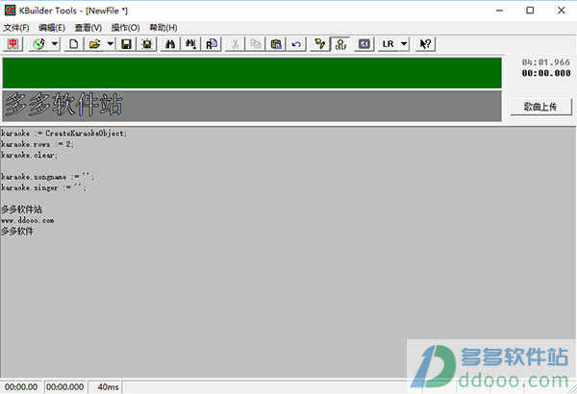Click the icon right of the save icon
This screenshot has height=394, width=577.
(x=147, y=44)
